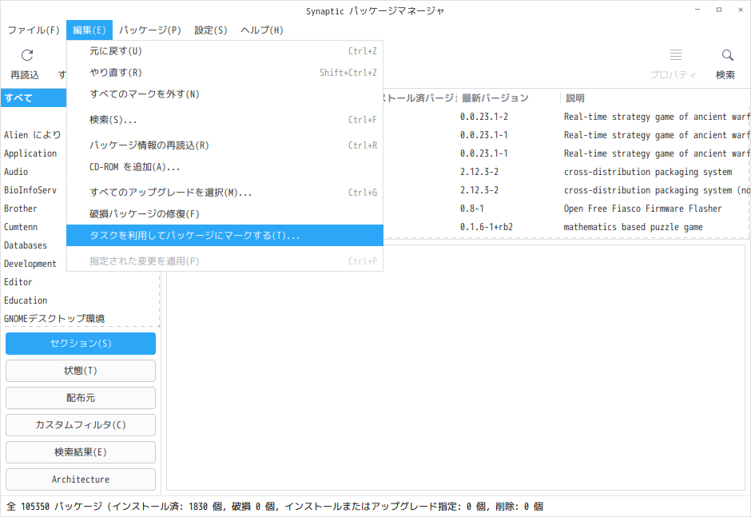Select the Alien により section
This screenshot has width=751, height=517.
click(x=33, y=135)
